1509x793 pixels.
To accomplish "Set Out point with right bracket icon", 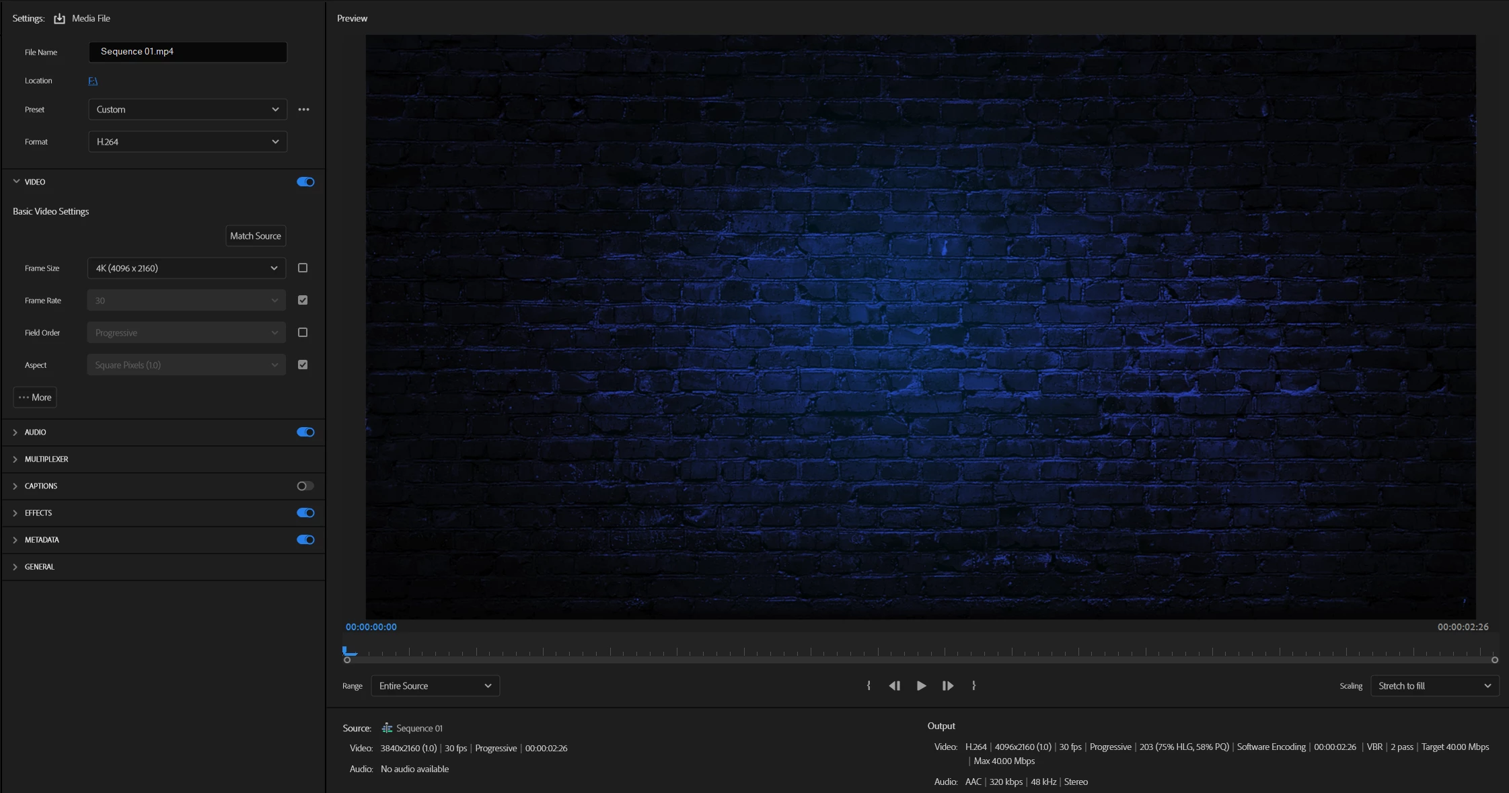I will (x=973, y=686).
